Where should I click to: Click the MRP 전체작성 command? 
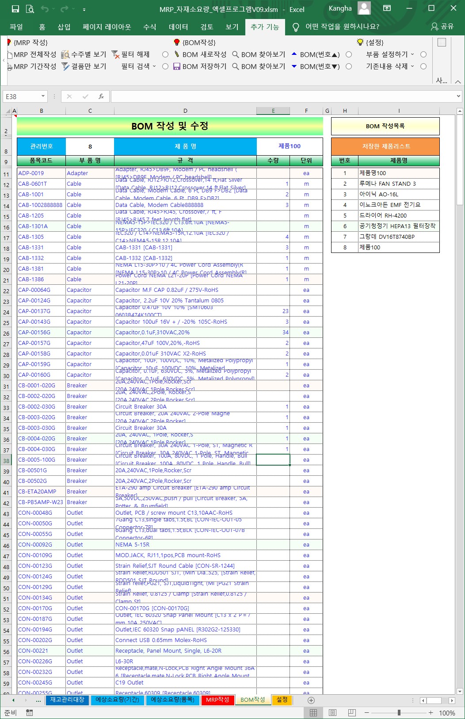32,54
